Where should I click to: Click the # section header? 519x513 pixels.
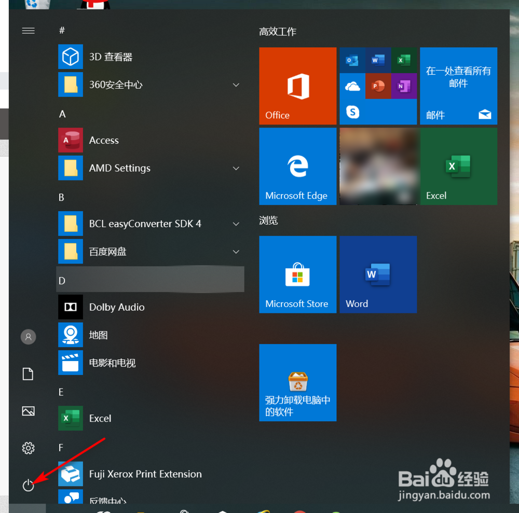pyautogui.click(x=62, y=31)
